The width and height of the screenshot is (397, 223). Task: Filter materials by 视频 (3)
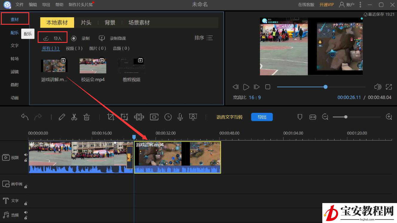coord(74,48)
